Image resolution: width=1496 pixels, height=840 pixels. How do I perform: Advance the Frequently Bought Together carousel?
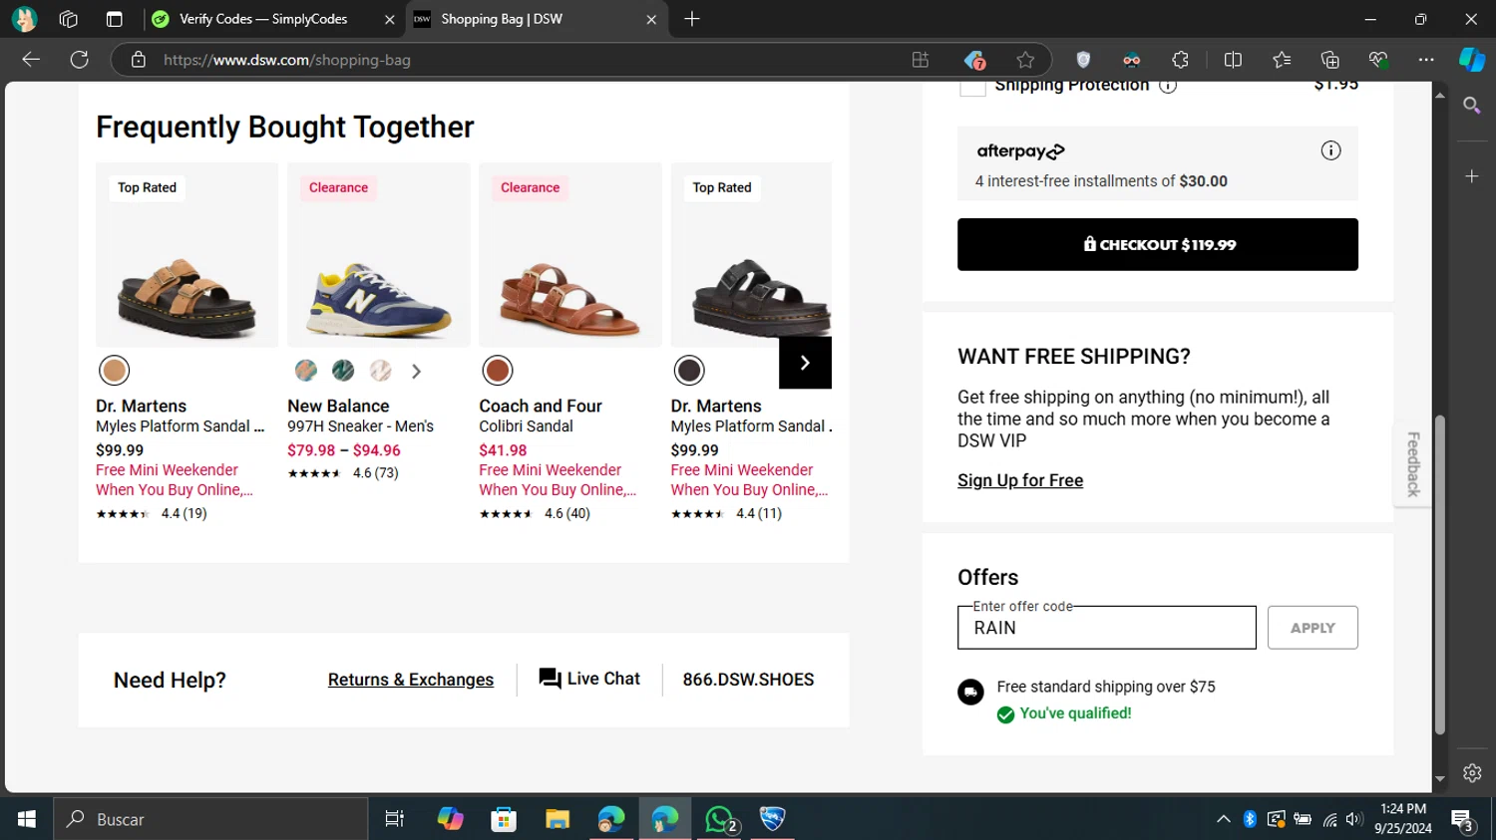805,363
